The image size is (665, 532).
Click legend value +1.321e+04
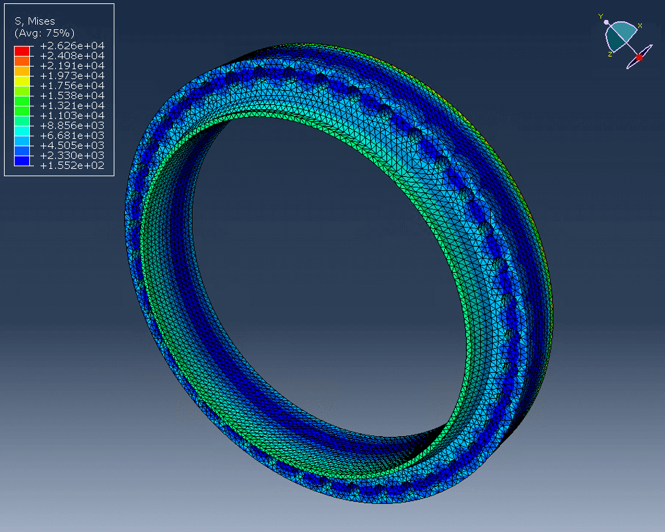(x=72, y=106)
